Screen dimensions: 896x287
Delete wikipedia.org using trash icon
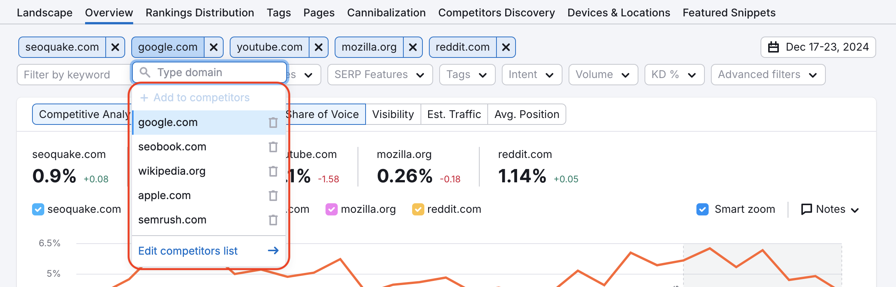click(273, 171)
